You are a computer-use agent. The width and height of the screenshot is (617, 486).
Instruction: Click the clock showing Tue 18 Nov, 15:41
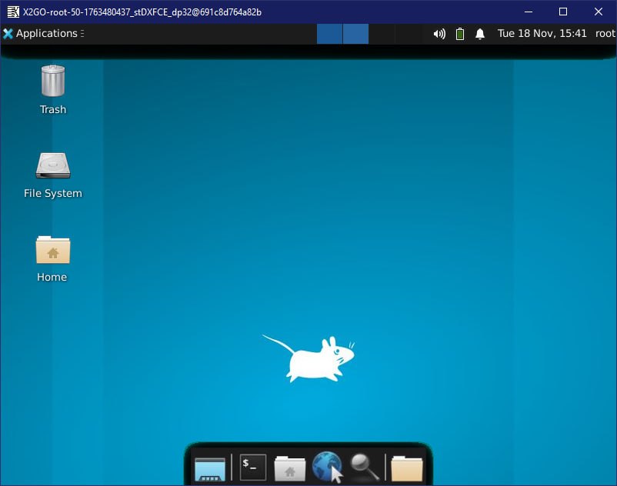(x=542, y=34)
